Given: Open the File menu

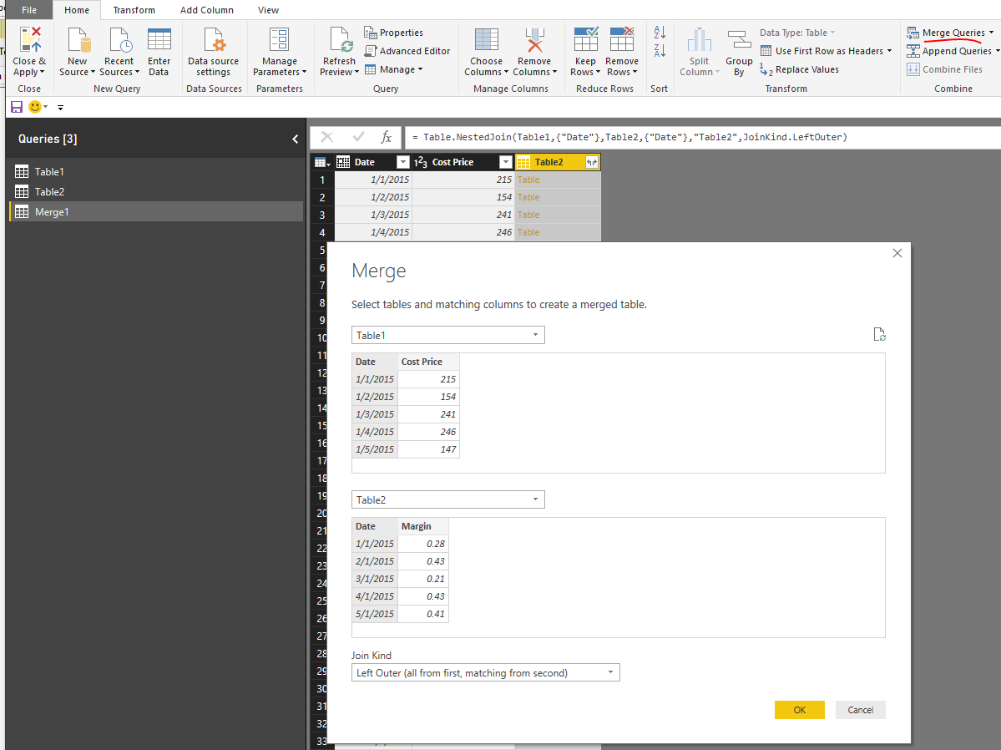Looking at the screenshot, I should click(x=29, y=10).
